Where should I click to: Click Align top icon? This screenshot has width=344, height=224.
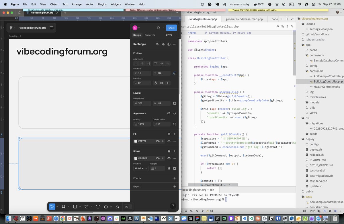tap(156, 63)
